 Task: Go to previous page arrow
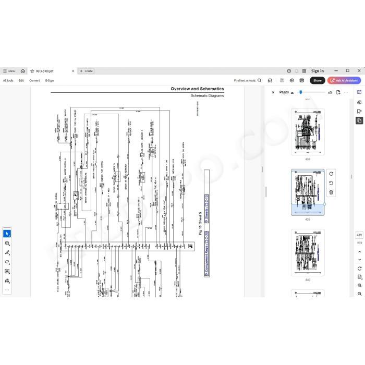[359, 252]
